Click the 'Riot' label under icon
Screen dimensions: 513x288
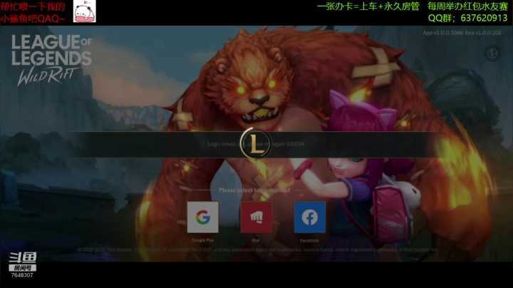click(x=256, y=240)
